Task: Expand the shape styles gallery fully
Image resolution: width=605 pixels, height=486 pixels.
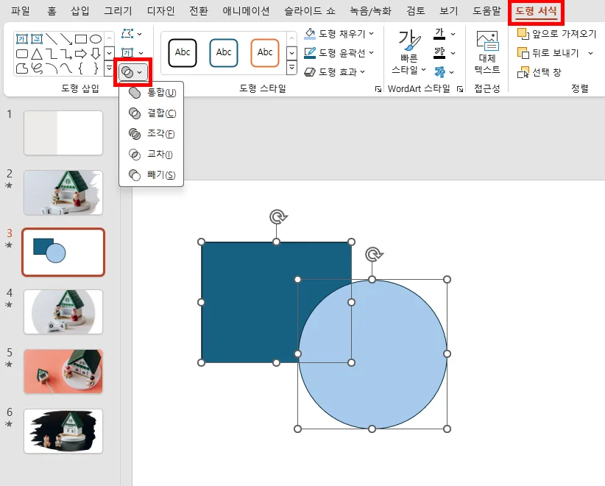Action: point(292,68)
